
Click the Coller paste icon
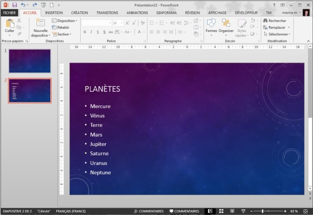coord(9,23)
